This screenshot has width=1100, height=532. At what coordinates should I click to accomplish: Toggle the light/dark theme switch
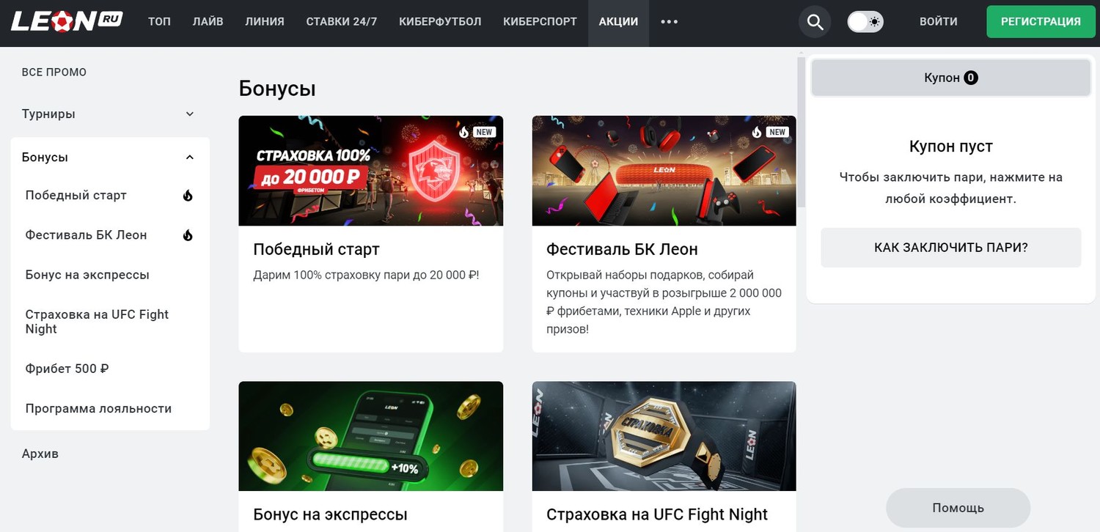click(865, 22)
